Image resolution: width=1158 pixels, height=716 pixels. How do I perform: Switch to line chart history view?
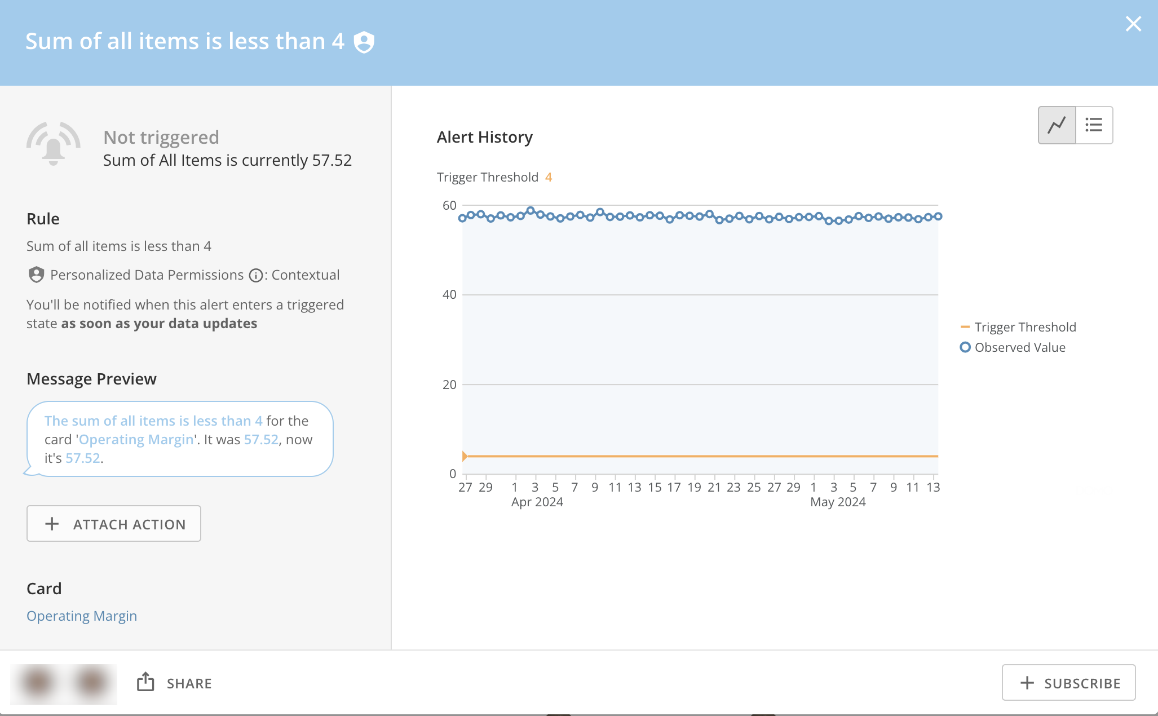[1057, 125]
